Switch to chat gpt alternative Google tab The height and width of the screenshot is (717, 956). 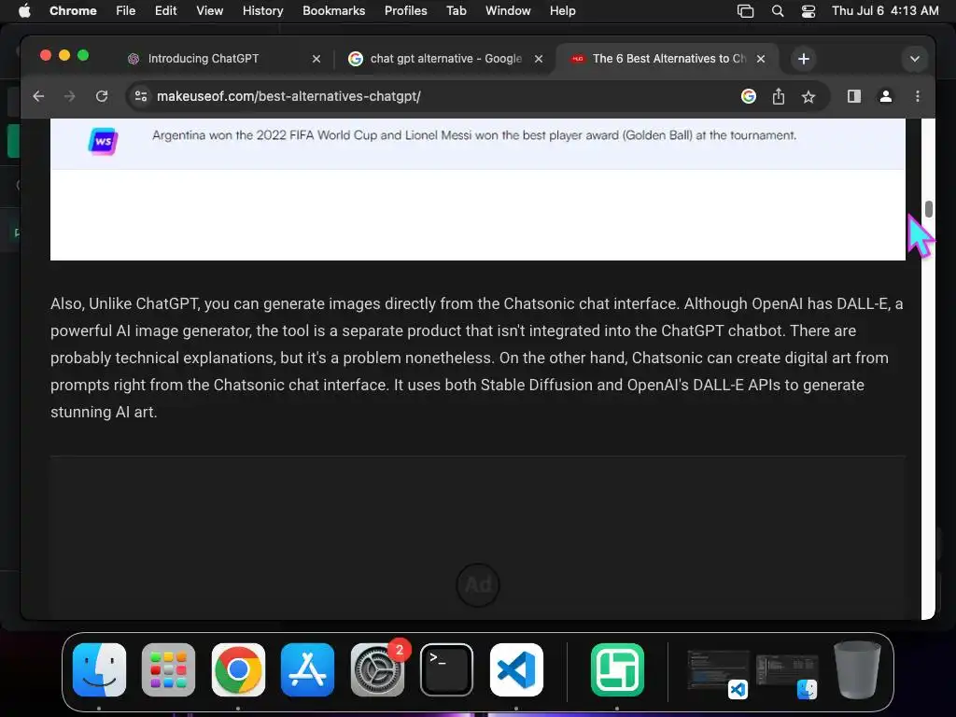tap(445, 59)
